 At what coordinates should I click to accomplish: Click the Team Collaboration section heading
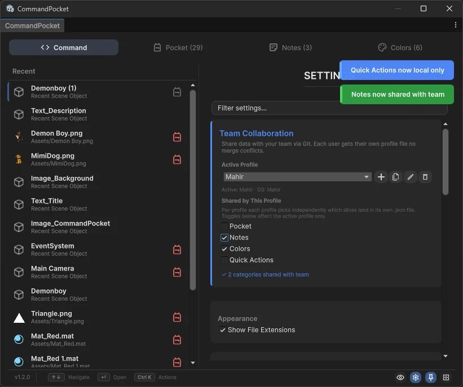click(x=256, y=134)
